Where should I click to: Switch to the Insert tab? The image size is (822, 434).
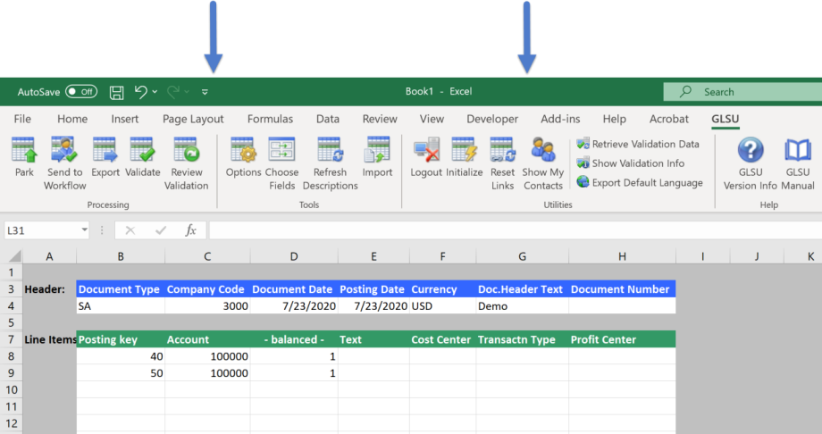pos(125,119)
